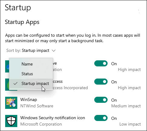Image resolution: width=147 pixels, height=131 pixels.
Task: Click the checkmark beside Startup impact
Action: pyautogui.click(x=15, y=83)
